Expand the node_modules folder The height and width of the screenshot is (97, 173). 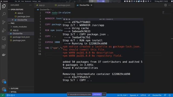tap(20, 27)
